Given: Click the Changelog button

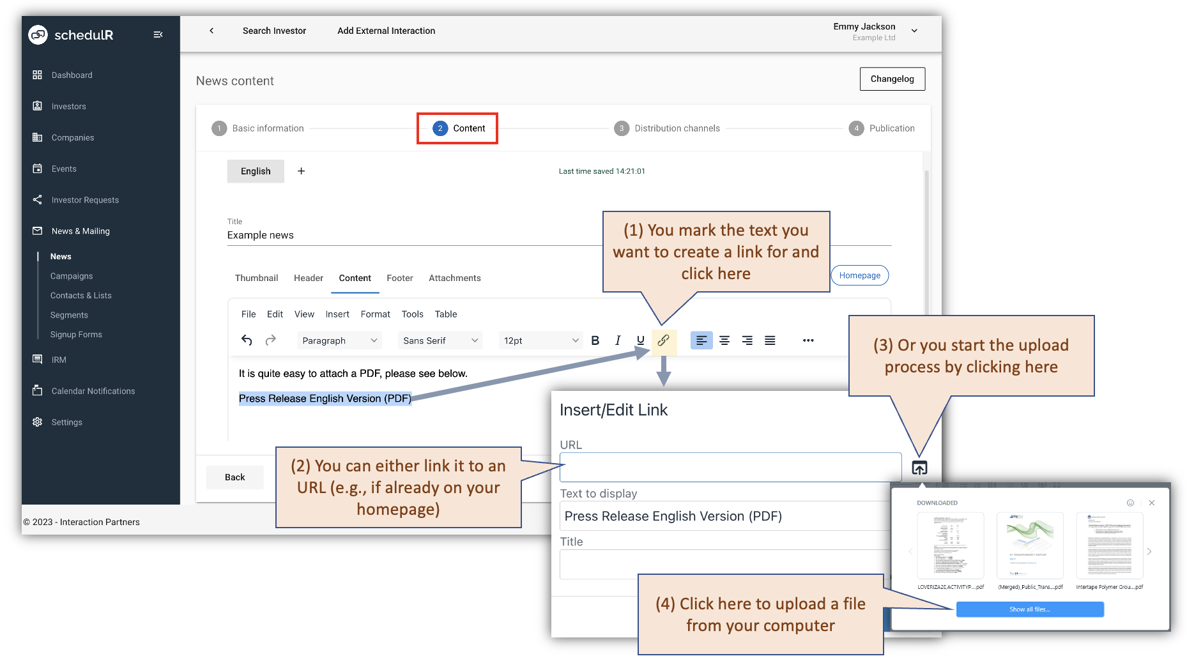Looking at the screenshot, I should pyautogui.click(x=892, y=79).
